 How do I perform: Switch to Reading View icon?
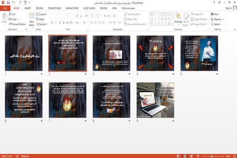(x=191, y=156)
